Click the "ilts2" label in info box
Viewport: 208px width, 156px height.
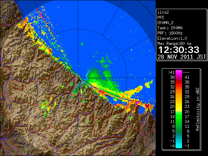pyautogui.click(x=163, y=12)
